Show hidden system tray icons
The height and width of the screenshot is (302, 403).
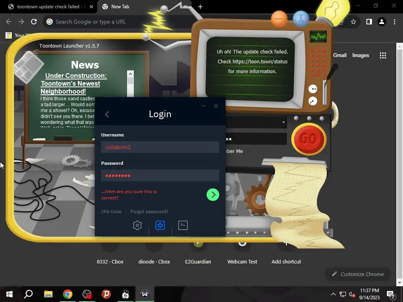(x=333, y=294)
